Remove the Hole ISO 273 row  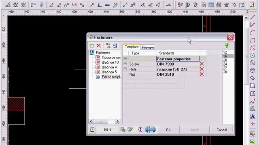coord(202,69)
